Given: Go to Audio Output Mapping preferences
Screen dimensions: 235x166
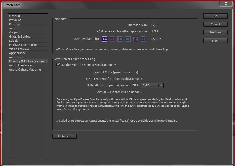Looking at the screenshot, I should pos(28,69).
